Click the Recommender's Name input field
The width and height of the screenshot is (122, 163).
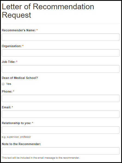click(61, 37)
